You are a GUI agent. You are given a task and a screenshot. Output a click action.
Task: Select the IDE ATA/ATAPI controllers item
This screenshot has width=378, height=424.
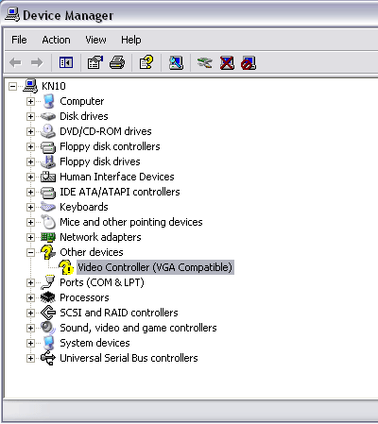(x=120, y=192)
